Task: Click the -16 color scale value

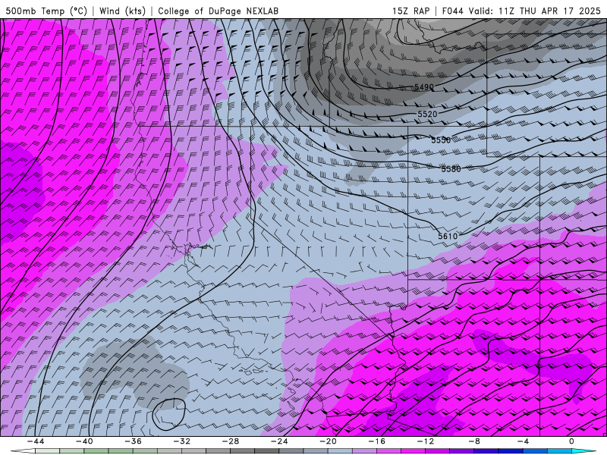Action: 376,441
